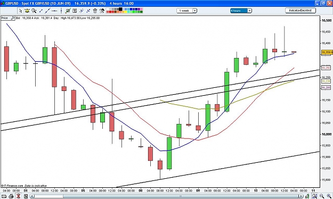Open the 1 week period dropdown

pos(186,11)
